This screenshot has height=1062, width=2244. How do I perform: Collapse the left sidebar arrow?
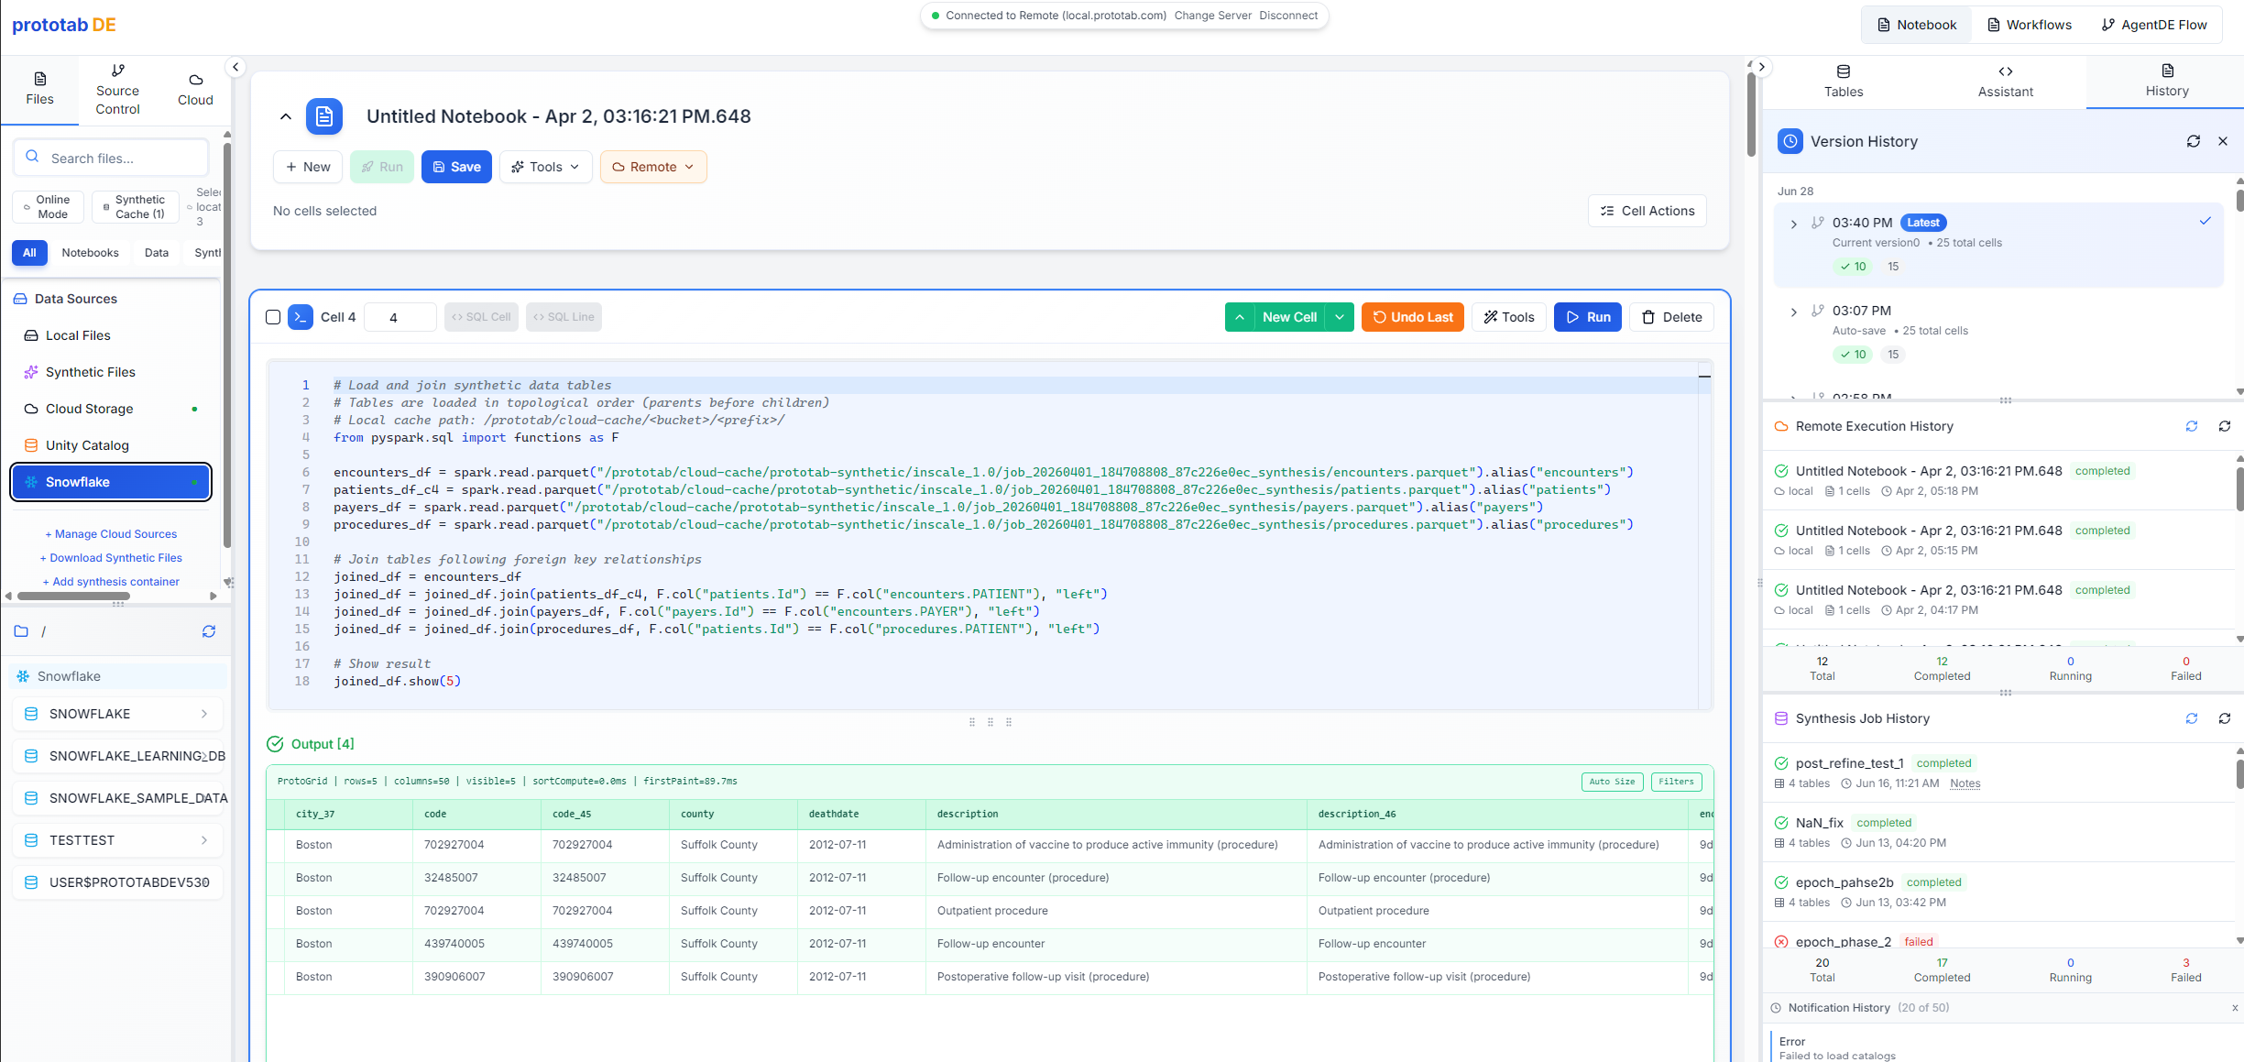pos(235,67)
